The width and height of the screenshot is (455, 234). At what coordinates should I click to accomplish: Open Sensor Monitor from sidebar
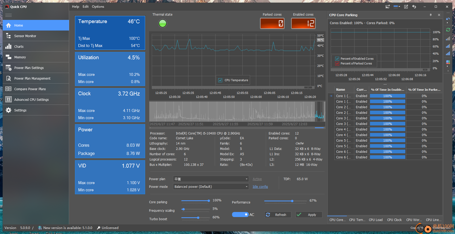[36, 36]
